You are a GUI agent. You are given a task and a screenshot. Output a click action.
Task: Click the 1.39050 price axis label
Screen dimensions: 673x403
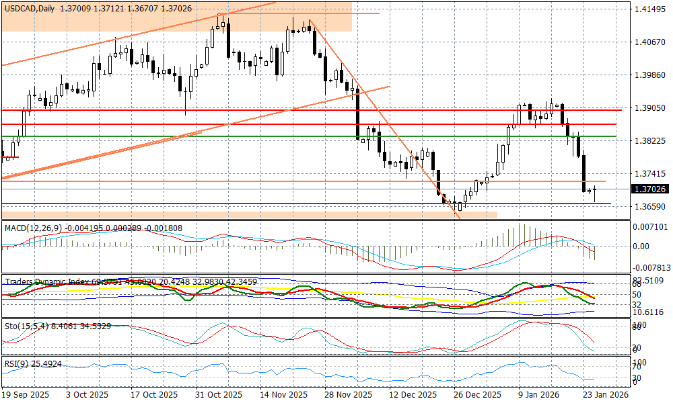(x=649, y=107)
